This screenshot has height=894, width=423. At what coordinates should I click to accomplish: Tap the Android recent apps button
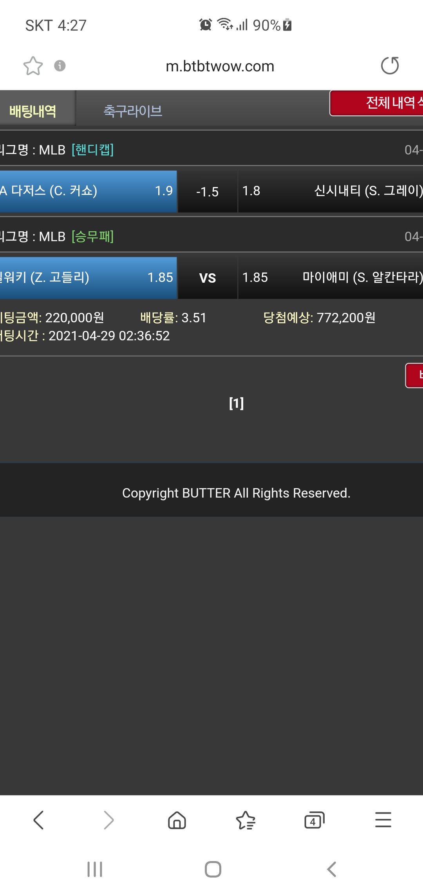point(95,869)
